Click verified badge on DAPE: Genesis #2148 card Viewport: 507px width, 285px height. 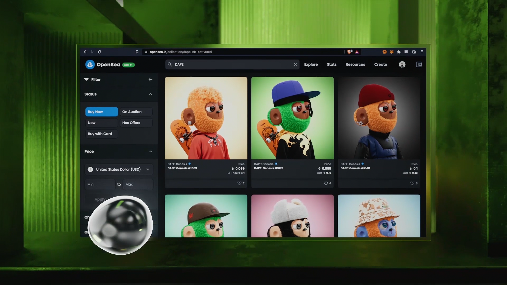pos(363,164)
